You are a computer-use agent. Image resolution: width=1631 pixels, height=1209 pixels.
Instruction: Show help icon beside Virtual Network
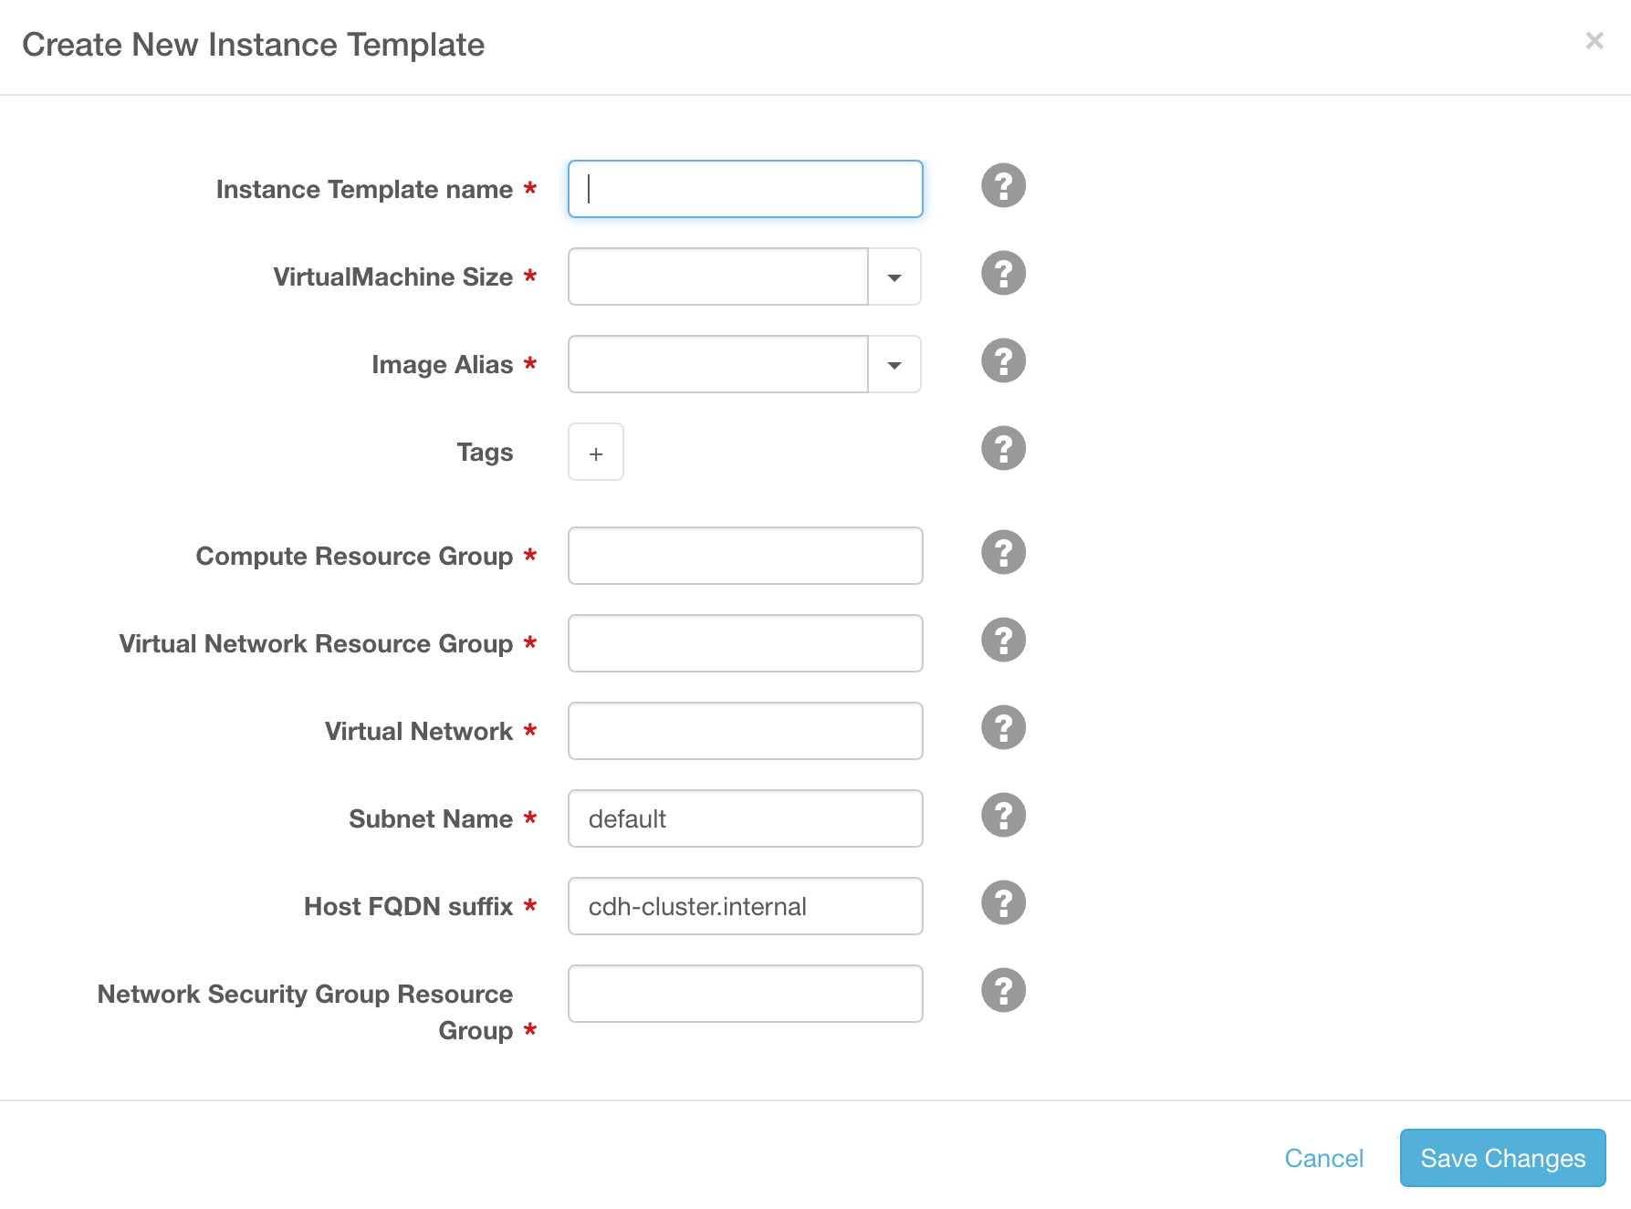pyautogui.click(x=1003, y=728)
